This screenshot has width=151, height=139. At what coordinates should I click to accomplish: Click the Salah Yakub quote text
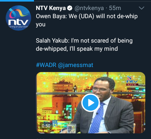pyautogui.click(x=84, y=45)
